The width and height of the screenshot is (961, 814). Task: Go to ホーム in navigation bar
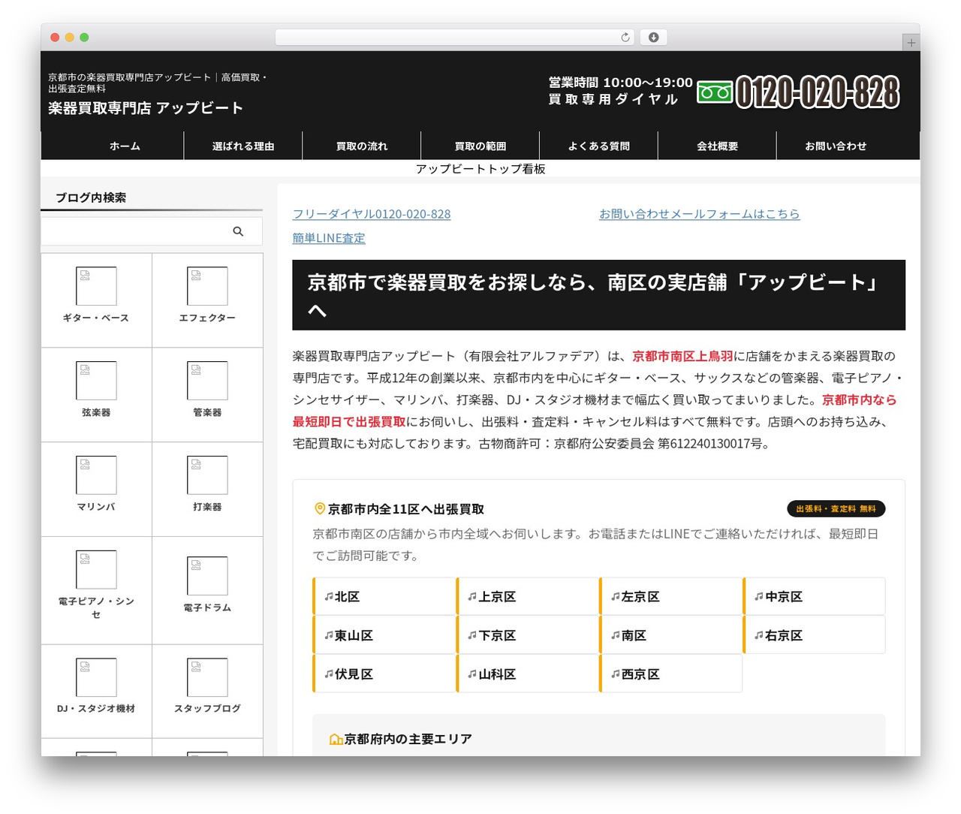click(x=125, y=146)
